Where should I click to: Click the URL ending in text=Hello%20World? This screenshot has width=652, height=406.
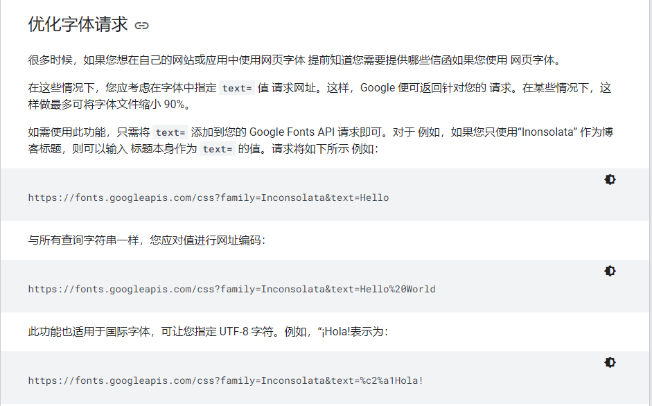point(231,289)
